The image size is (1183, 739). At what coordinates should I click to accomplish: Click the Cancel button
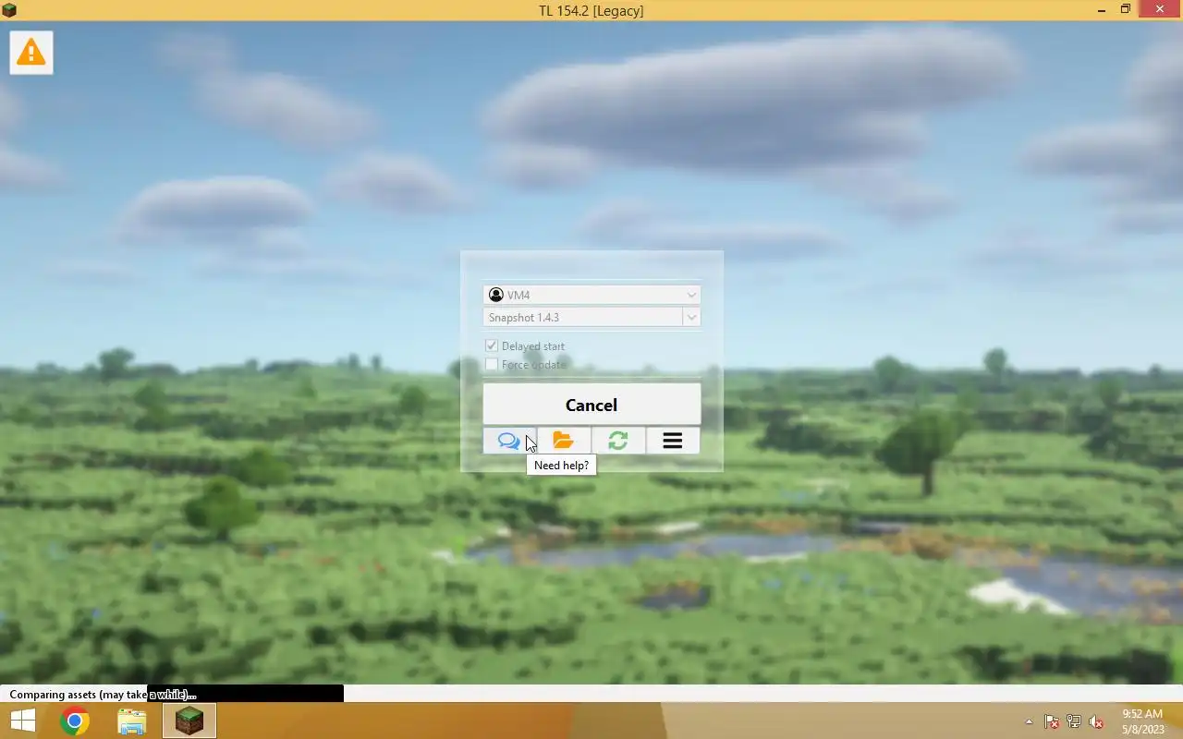pos(591,405)
